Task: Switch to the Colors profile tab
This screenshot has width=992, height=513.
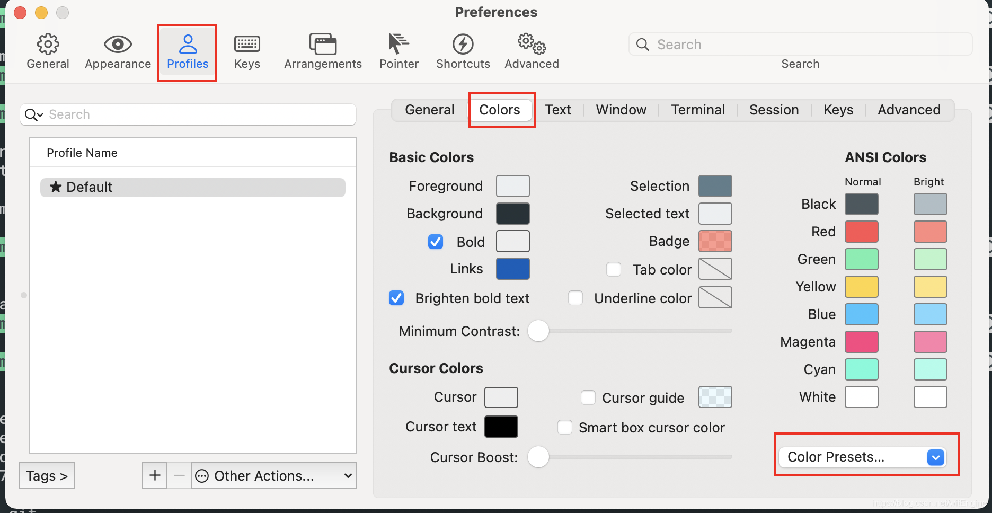Action: [x=500, y=110]
